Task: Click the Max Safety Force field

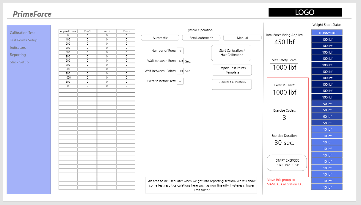Action: (x=284, y=67)
